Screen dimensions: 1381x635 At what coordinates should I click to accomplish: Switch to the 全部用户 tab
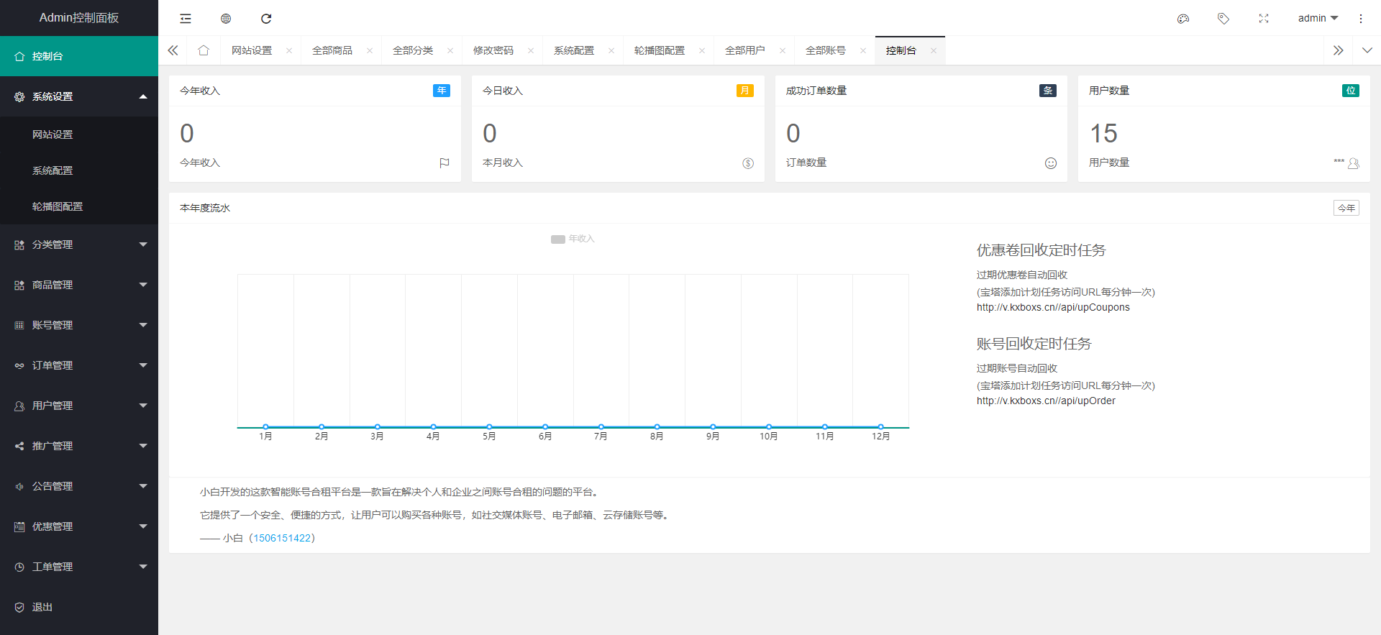click(x=744, y=50)
